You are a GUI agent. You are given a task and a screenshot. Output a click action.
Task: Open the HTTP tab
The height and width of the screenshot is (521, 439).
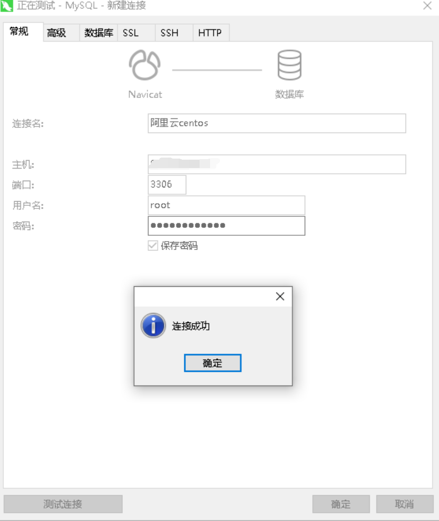[211, 33]
